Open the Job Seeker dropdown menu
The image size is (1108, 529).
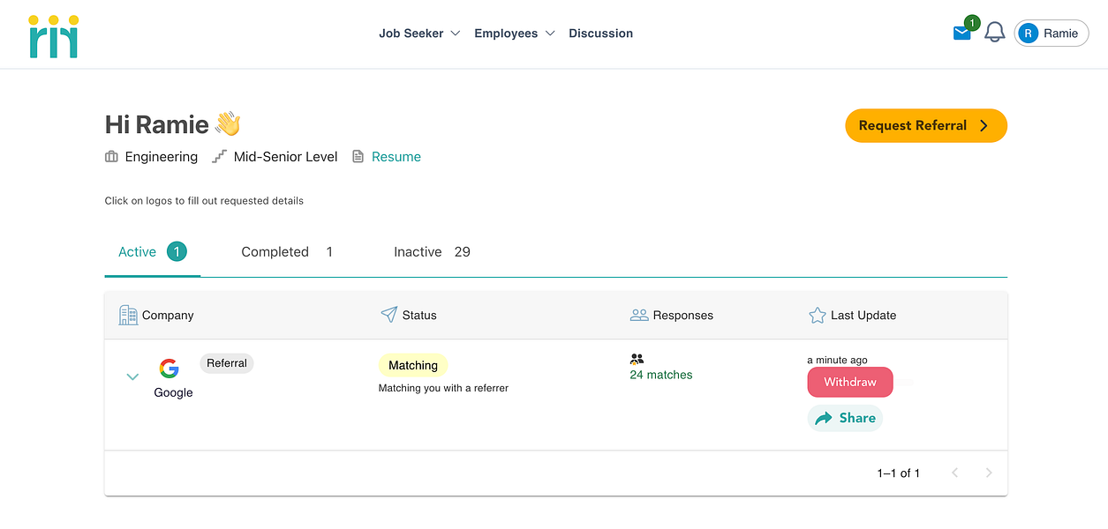(418, 33)
